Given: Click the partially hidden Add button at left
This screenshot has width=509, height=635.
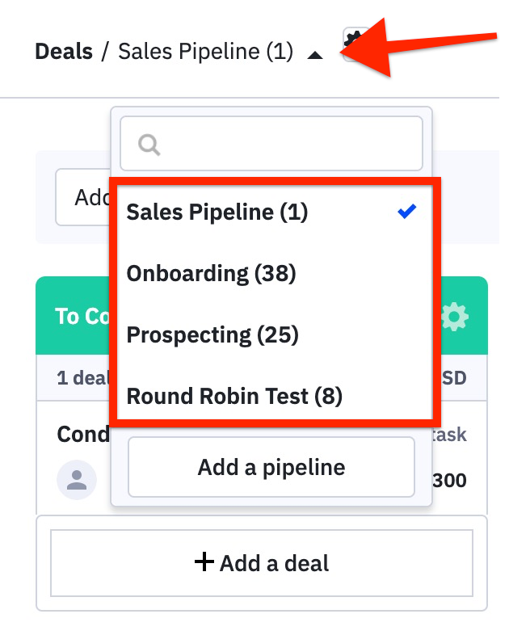Looking at the screenshot, I should pyautogui.click(x=83, y=197).
